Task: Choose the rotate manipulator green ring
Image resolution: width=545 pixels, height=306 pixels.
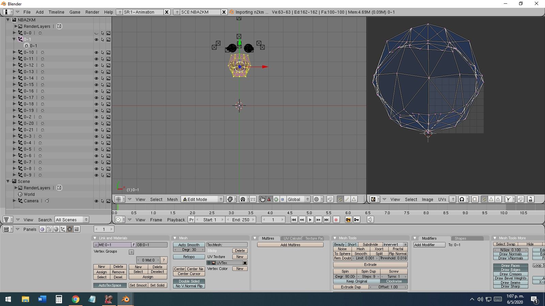Action: click(276, 199)
